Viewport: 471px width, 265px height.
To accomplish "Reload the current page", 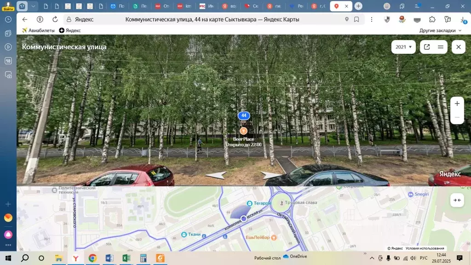I will click(55, 19).
